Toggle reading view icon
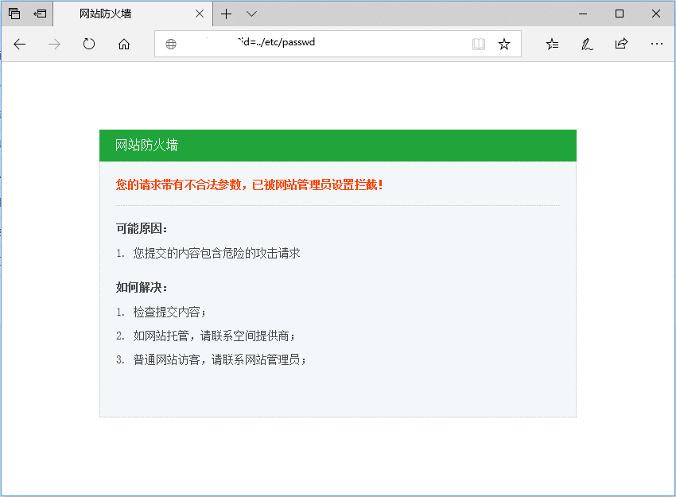The height and width of the screenshot is (497, 676). point(479,44)
